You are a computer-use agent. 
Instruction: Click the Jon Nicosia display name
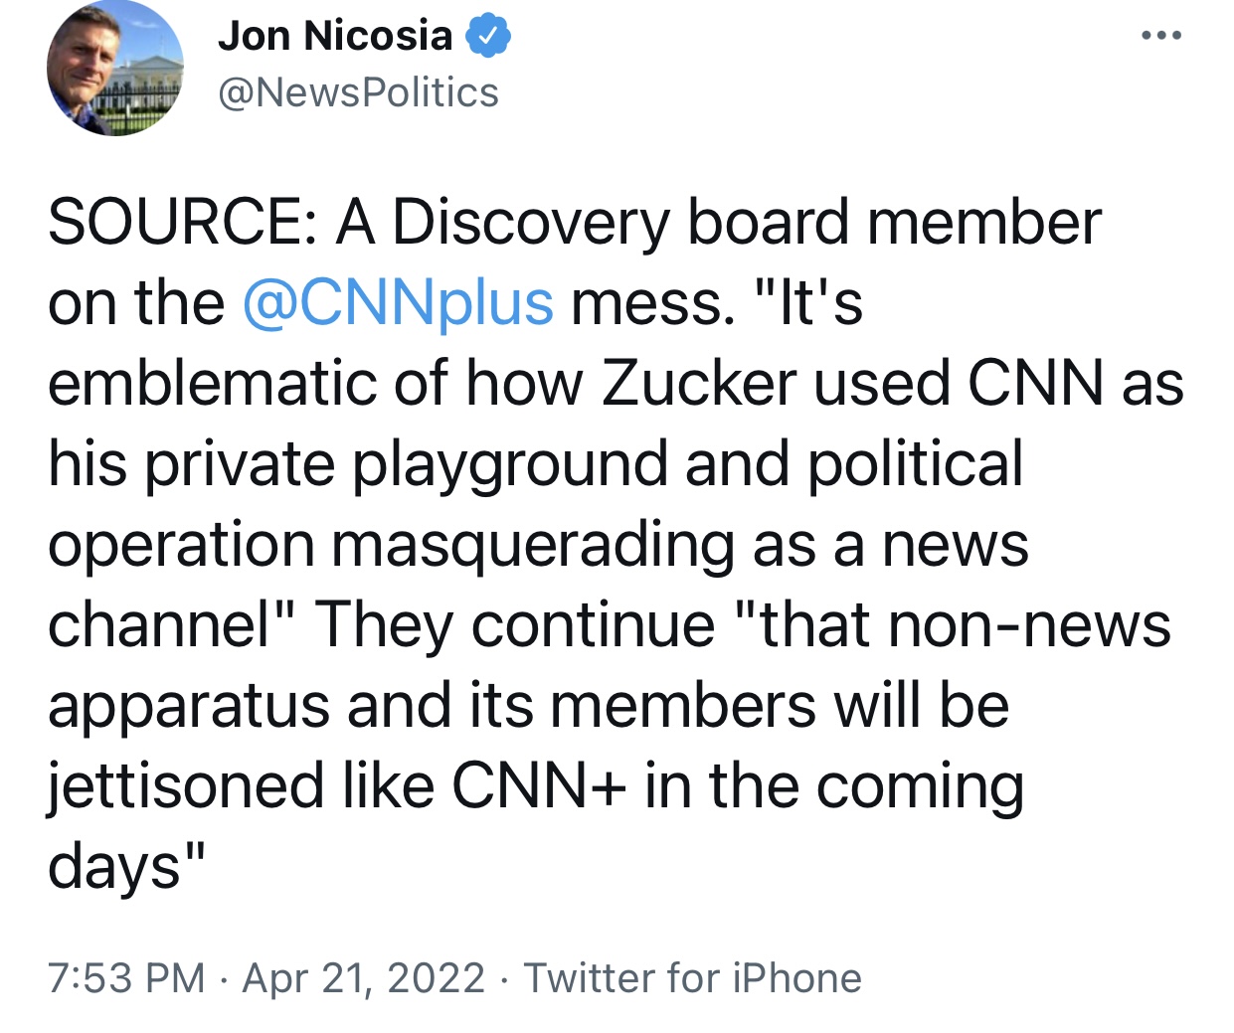point(335,37)
